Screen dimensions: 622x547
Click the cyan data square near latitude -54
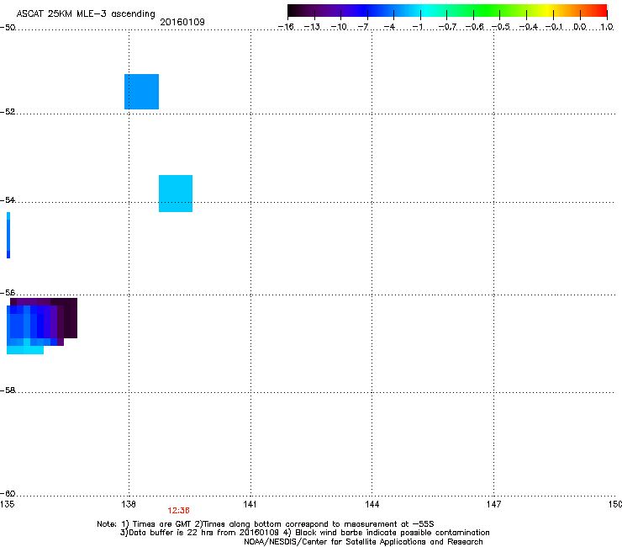click(176, 194)
